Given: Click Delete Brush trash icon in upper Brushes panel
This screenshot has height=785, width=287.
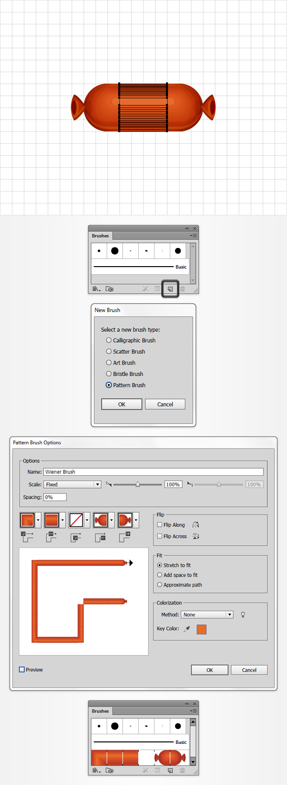Looking at the screenshot, I should pyautogui.click(x=182, y=289).
